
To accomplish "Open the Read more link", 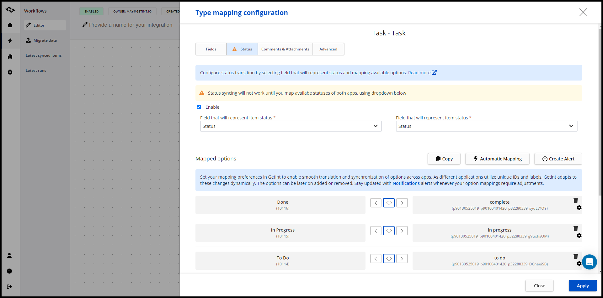I will (x=422, y=73).
